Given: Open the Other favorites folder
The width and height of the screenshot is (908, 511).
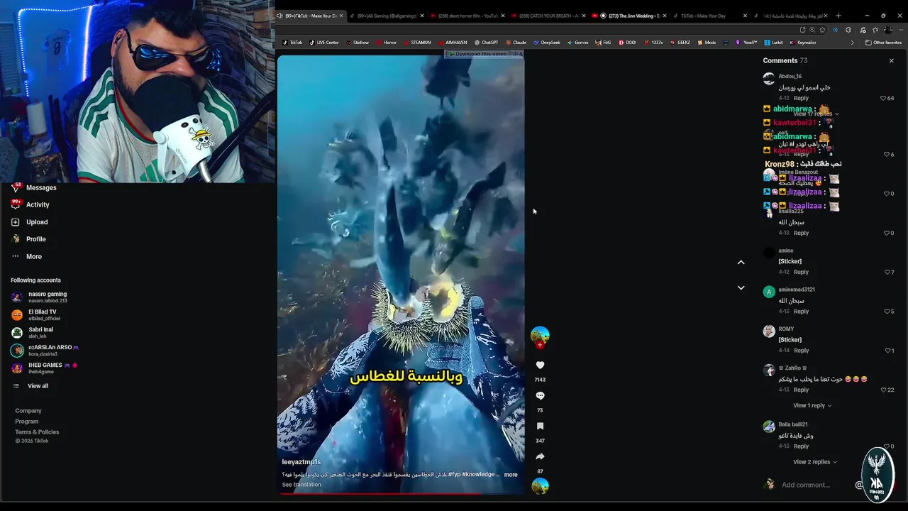Looking at the screenshot, I should 883,43.
